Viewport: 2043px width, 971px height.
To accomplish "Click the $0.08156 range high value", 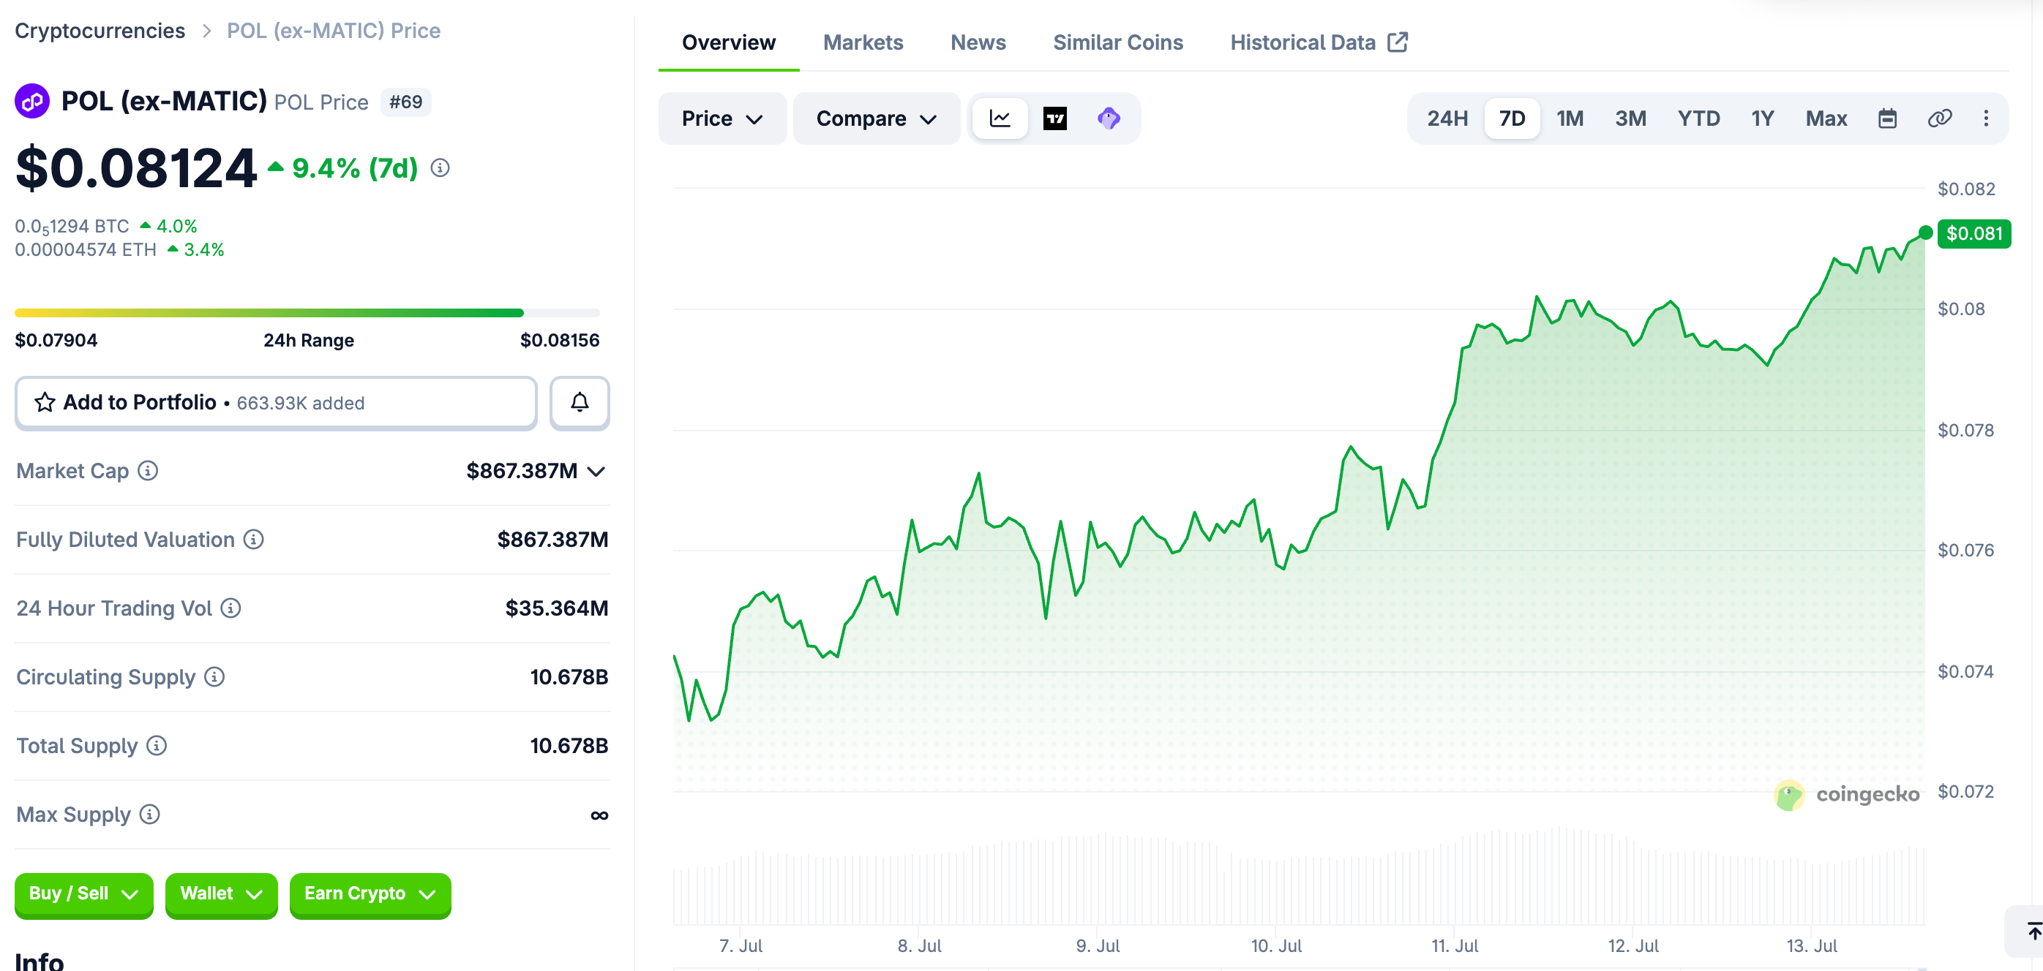I will [x=559, y=341].
